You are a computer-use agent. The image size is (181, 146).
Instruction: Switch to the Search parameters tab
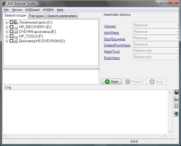62,16
